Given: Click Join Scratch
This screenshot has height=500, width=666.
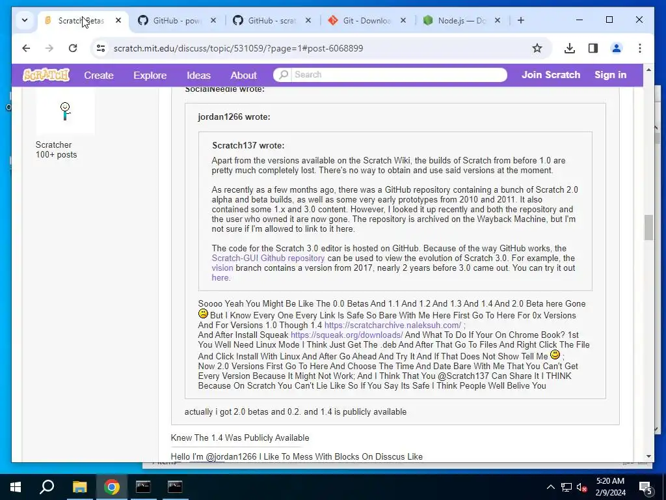Looking at the screenshot, I should tap(550, 75).
